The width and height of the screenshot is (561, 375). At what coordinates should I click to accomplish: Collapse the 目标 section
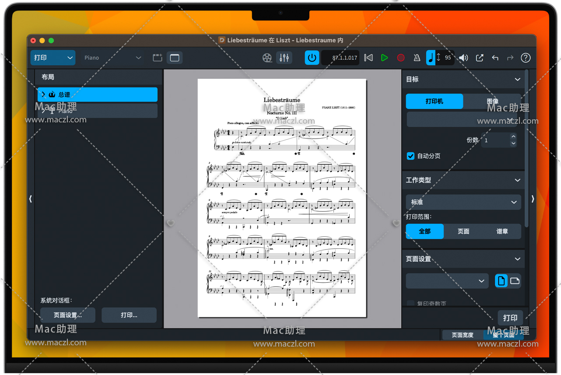click(x=518, y=80)
